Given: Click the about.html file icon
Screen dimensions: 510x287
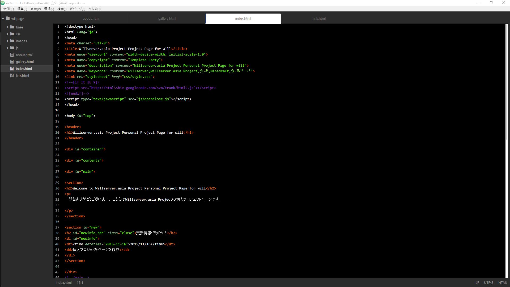Looking at the screenshot, I should (12, 55).
